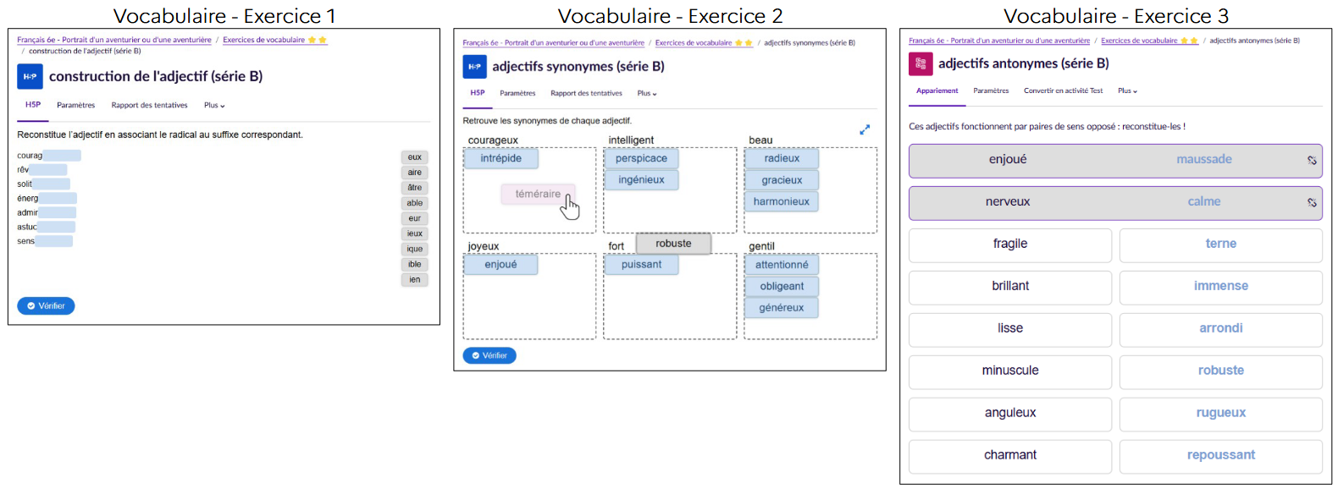Image resolution: width=1338 pixels, height=489 pixels.
Task: Switch to Convertir en activité Test tab
Action: point(1063,91)
